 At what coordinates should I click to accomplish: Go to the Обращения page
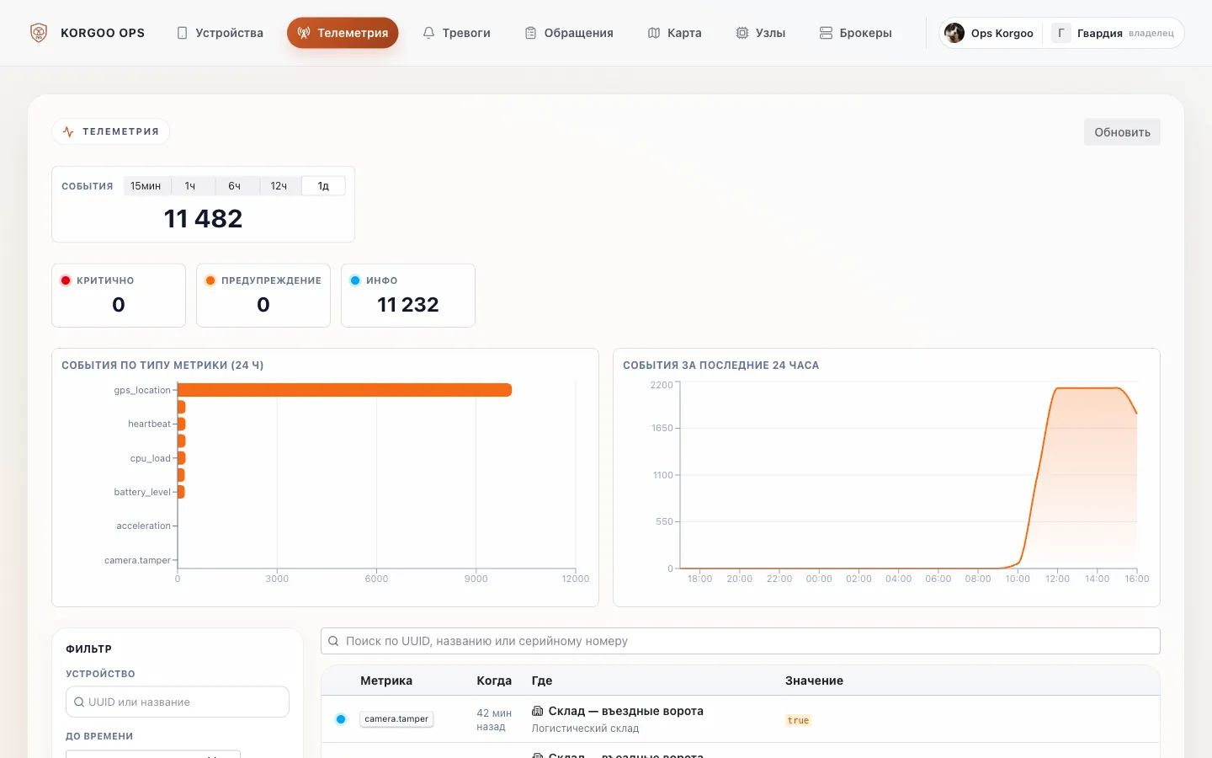[x=569, y=33]
